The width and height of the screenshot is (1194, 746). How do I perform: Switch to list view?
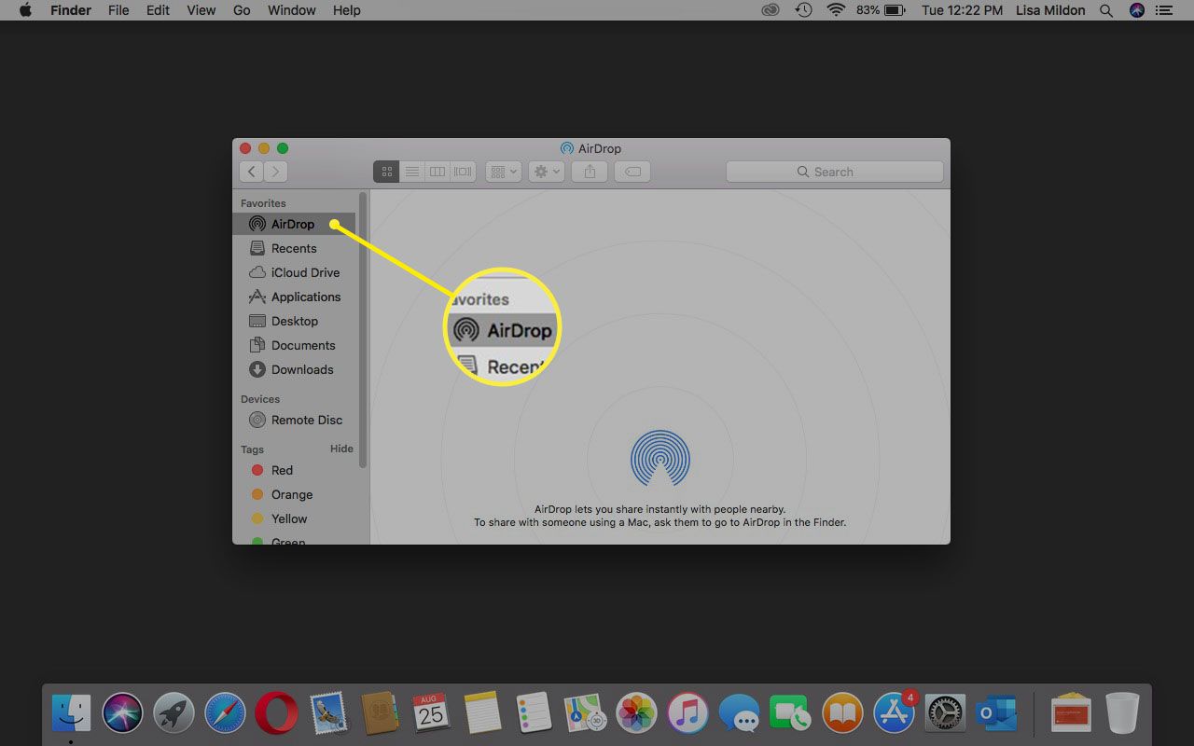[x=411, y=172]
